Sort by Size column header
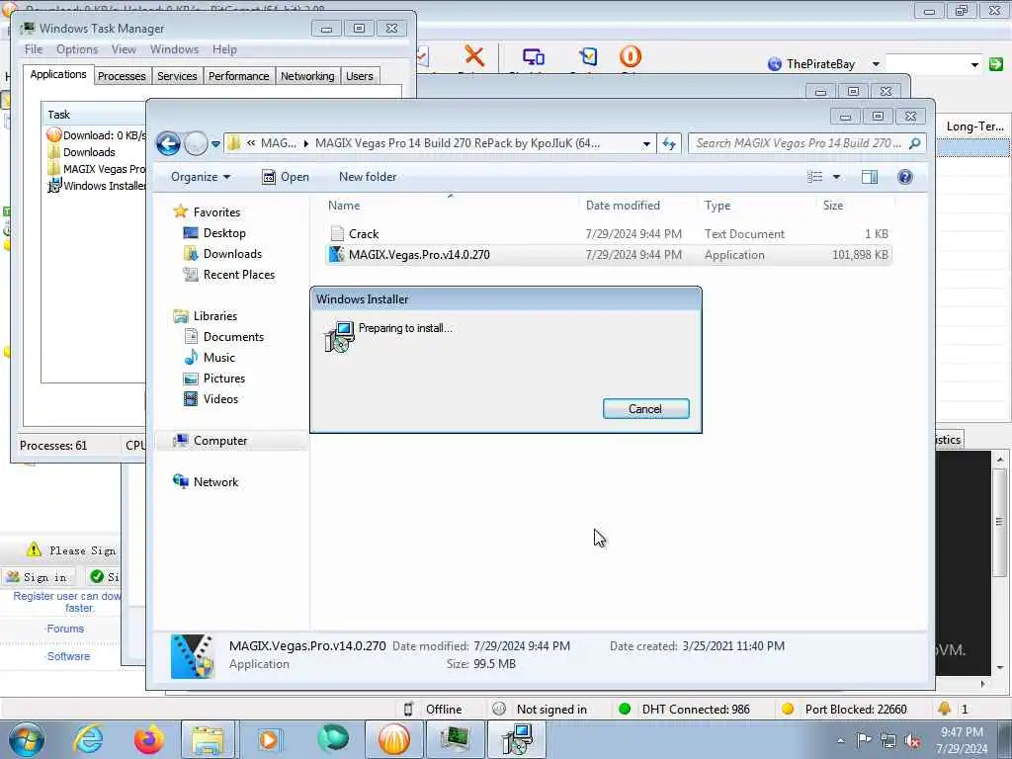 856,206
